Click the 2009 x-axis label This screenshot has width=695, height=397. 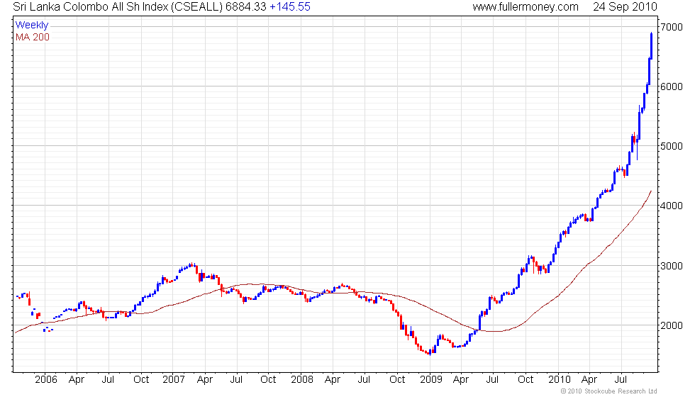pos(431,379)
